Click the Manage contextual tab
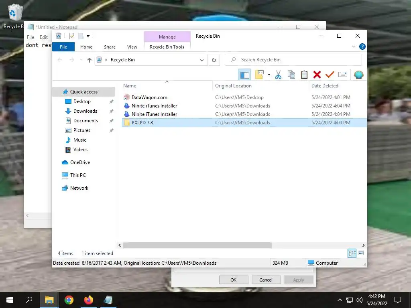The width and height of the screenshot is (411, 308). [167, 37]
